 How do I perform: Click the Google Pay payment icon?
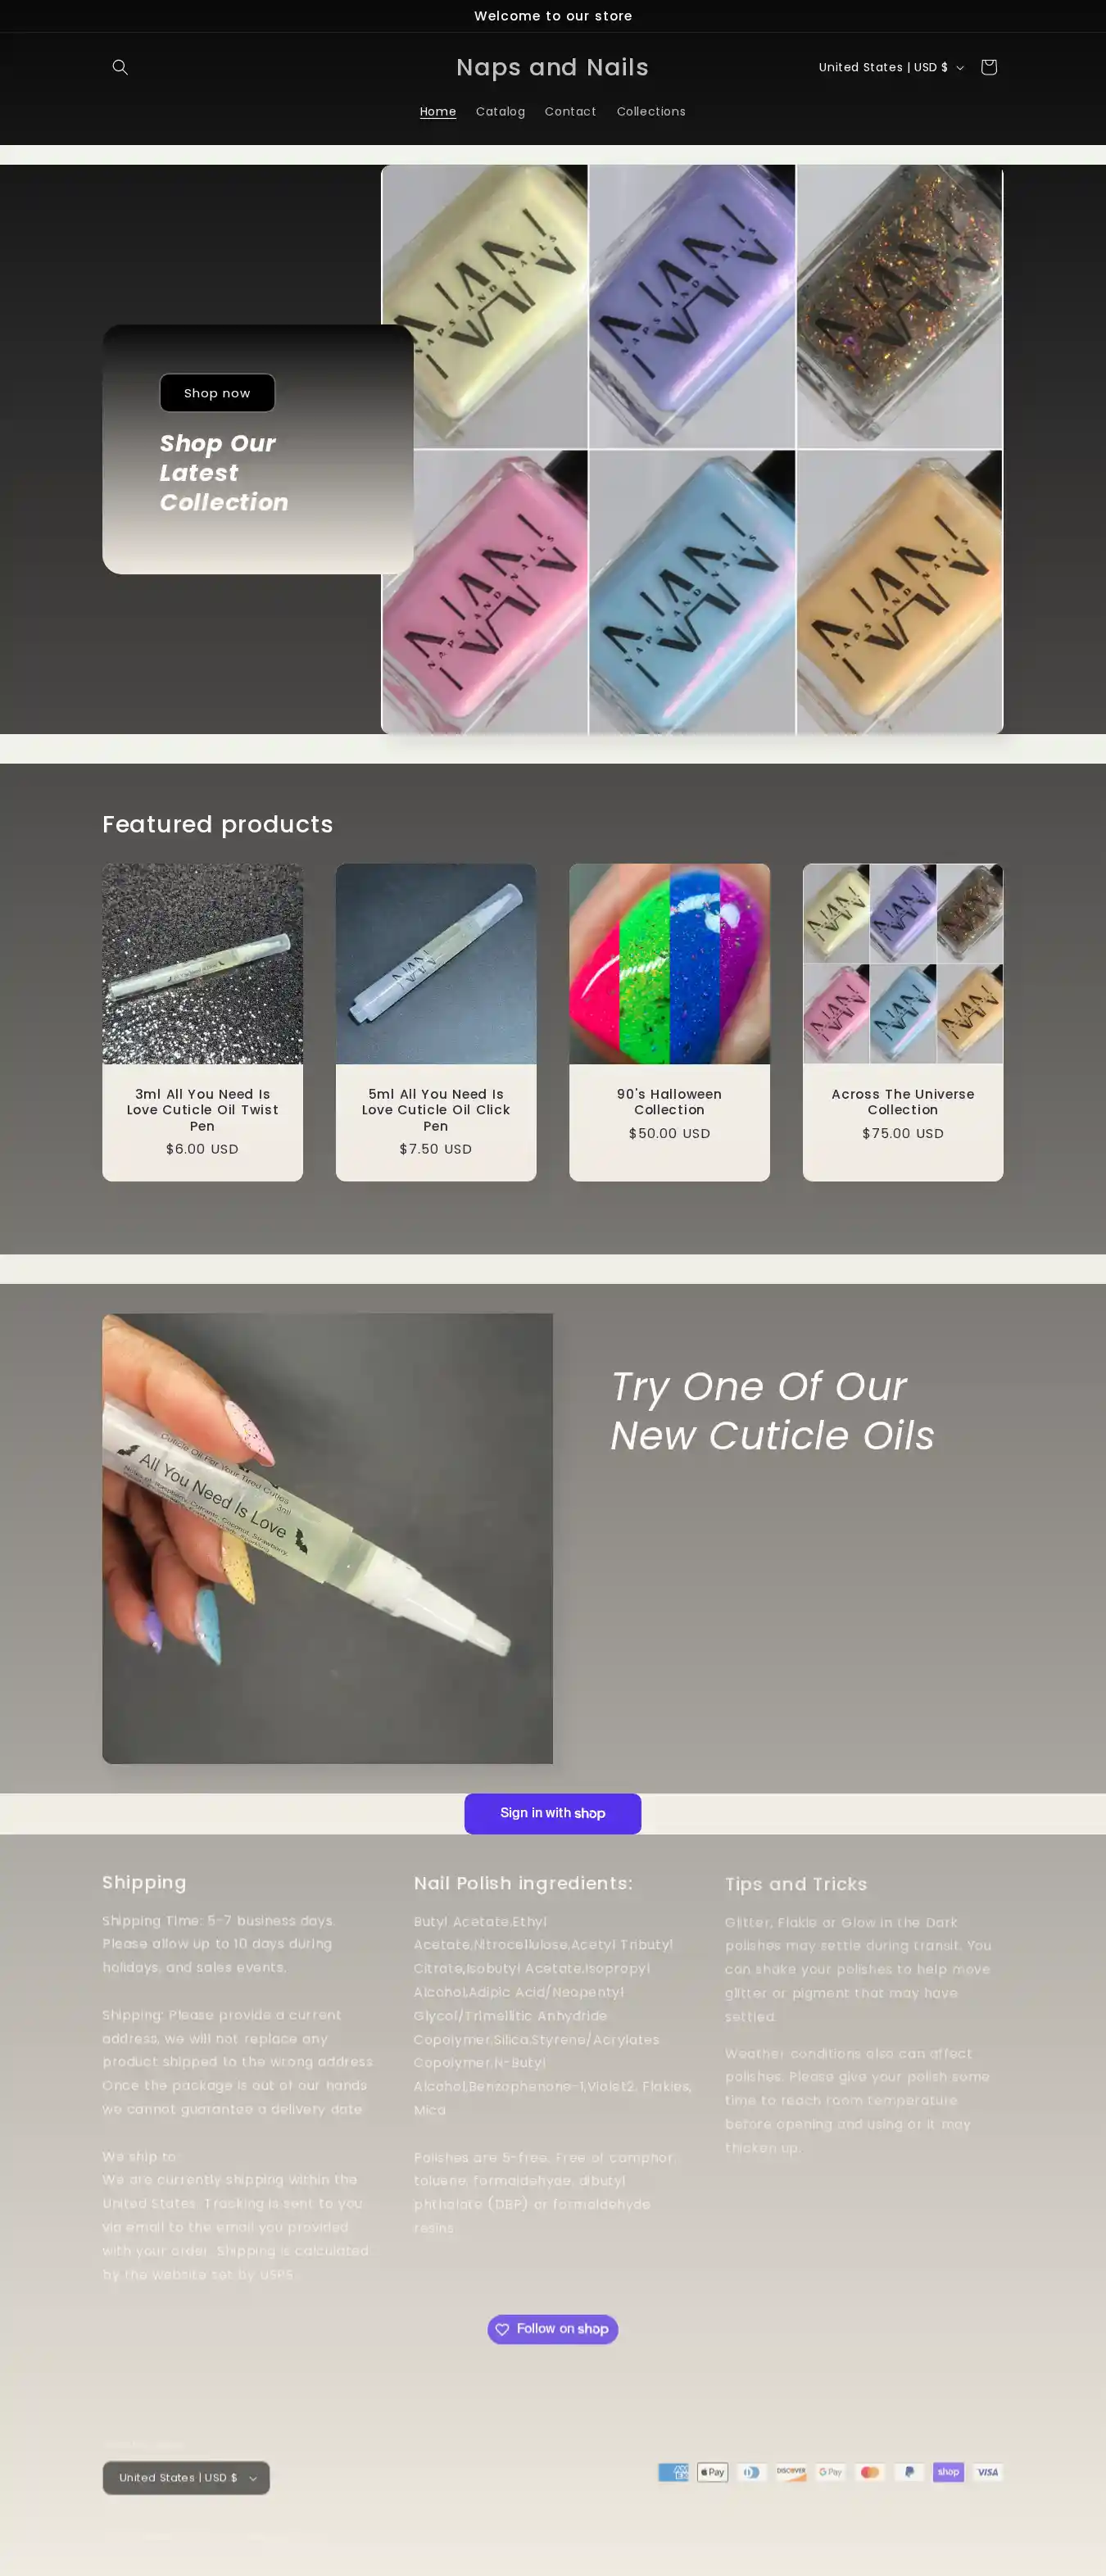(x=830, y=2471)
